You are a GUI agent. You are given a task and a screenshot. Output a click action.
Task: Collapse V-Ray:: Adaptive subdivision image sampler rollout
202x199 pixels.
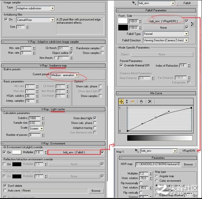tap(53, 42)
